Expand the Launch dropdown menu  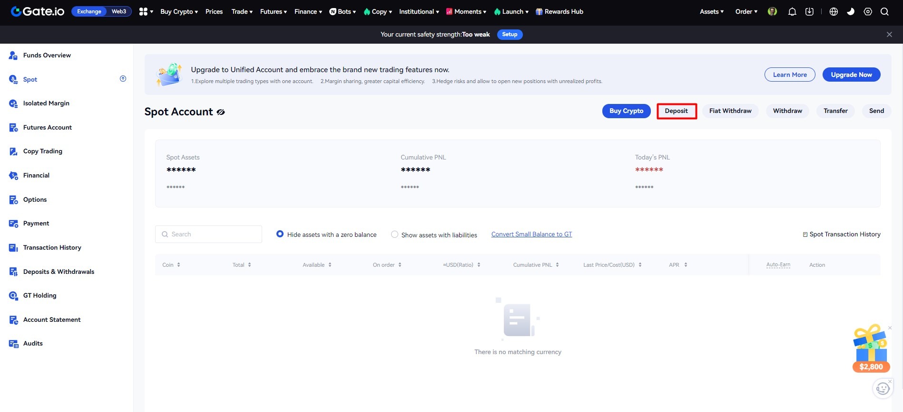coord(511,11)
